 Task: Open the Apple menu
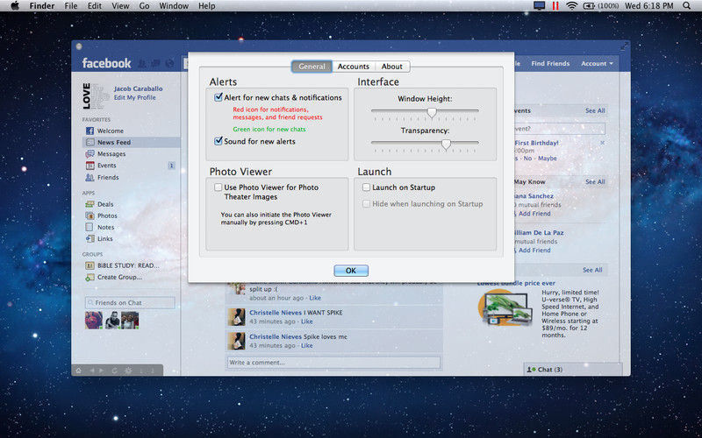(15, 6)
